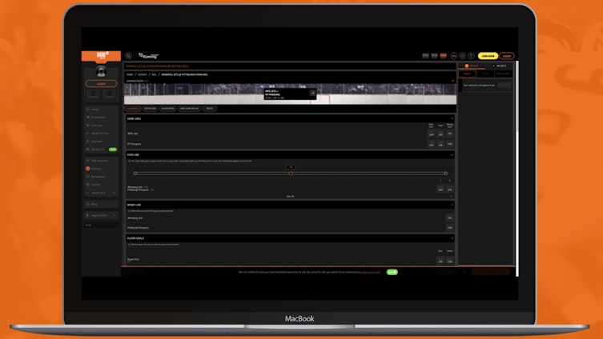Viewport: 603px width, 339px height.
Task: Click the Home icon in the sidebar
Action: pyautogui.click(x=88, y=110)
